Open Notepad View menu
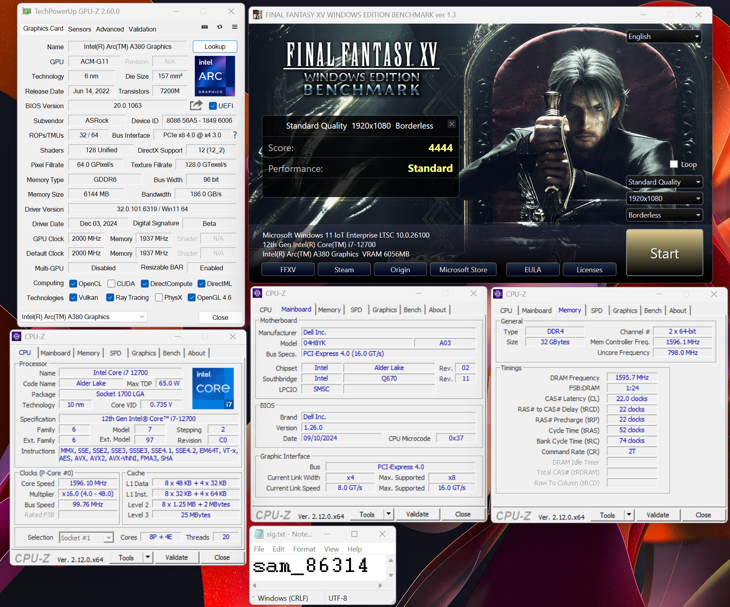Image resolution: width=730 pixels, height=607 pixels. click(x=331, y=549)
